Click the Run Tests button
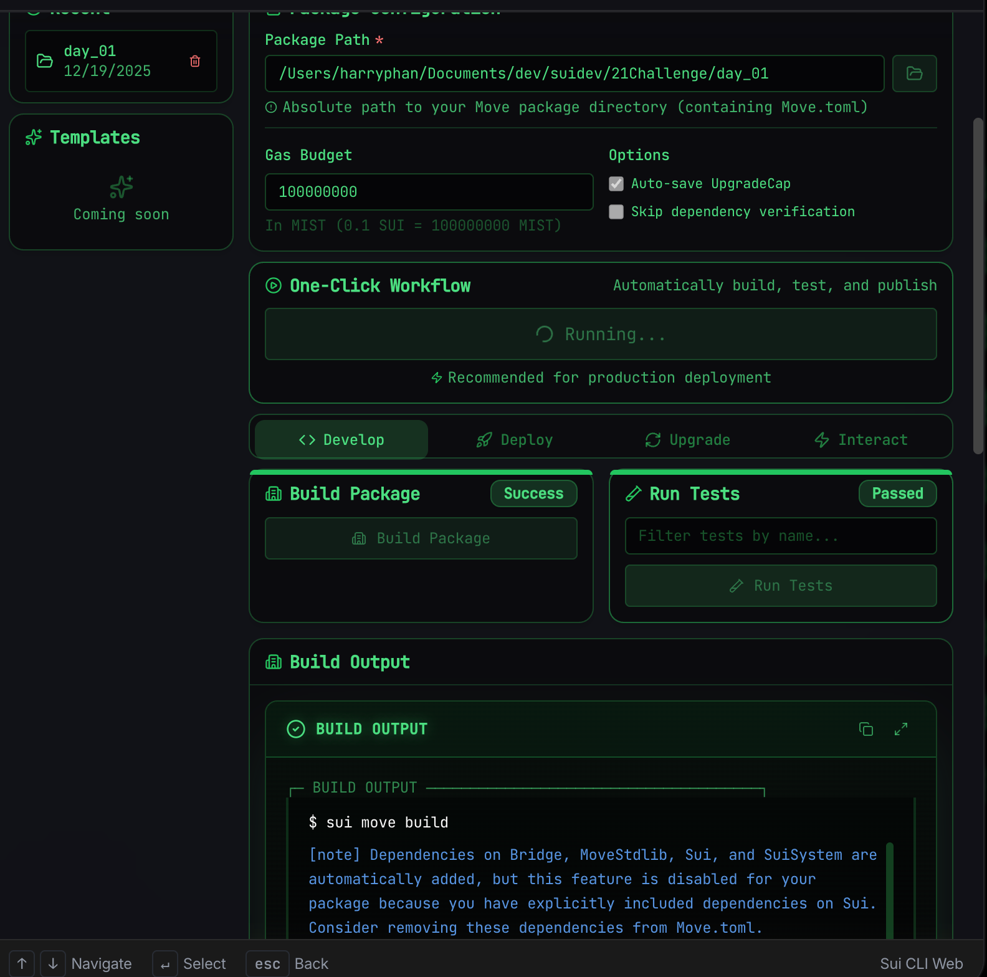The image size is (987, 977). (x=781, y=586)
